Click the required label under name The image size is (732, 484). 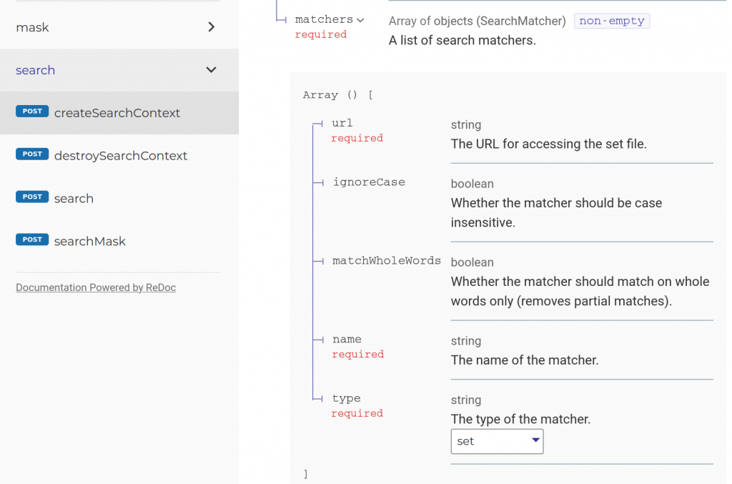pyautogui.click(x=357, y=355)
